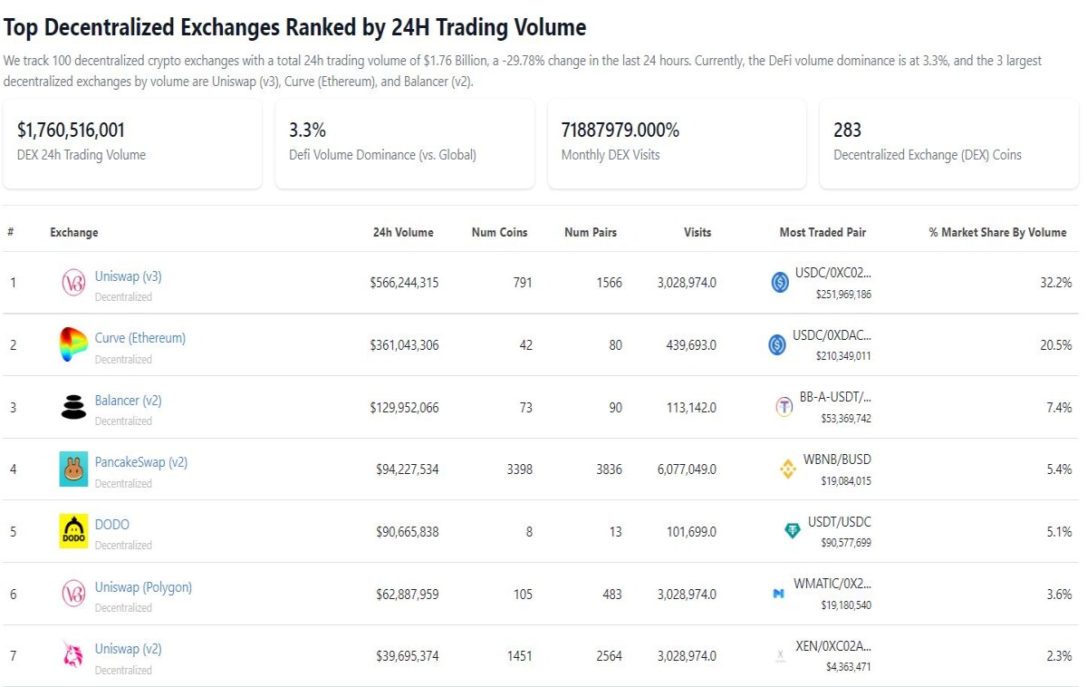Click the BNB icon beside WBNB/BUSD pair
1087x687 pixels.
788,469
